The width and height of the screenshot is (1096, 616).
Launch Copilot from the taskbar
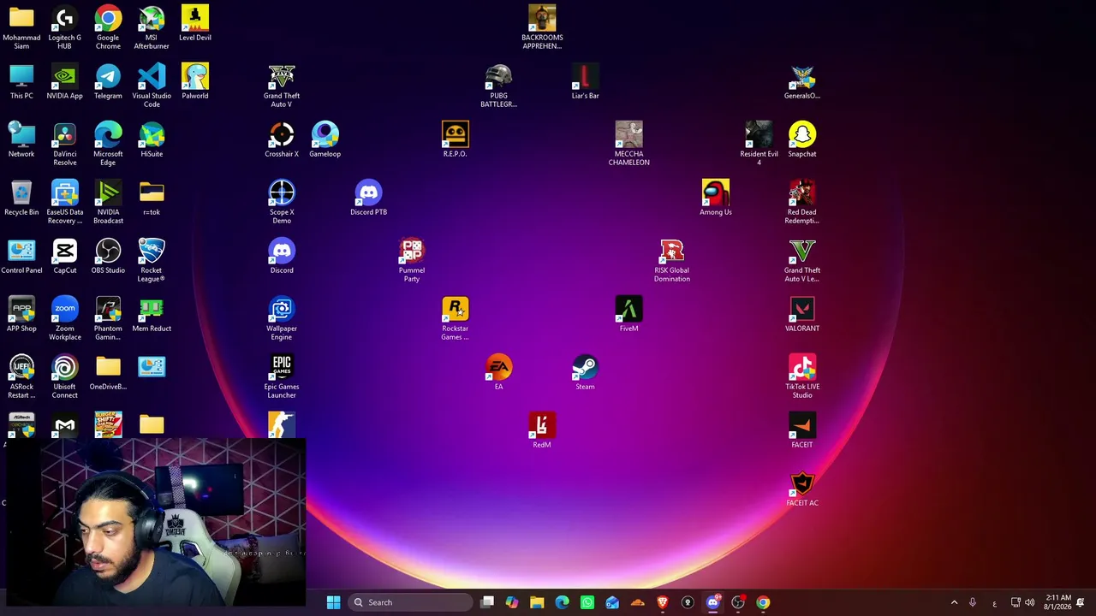tap(512, 602)
